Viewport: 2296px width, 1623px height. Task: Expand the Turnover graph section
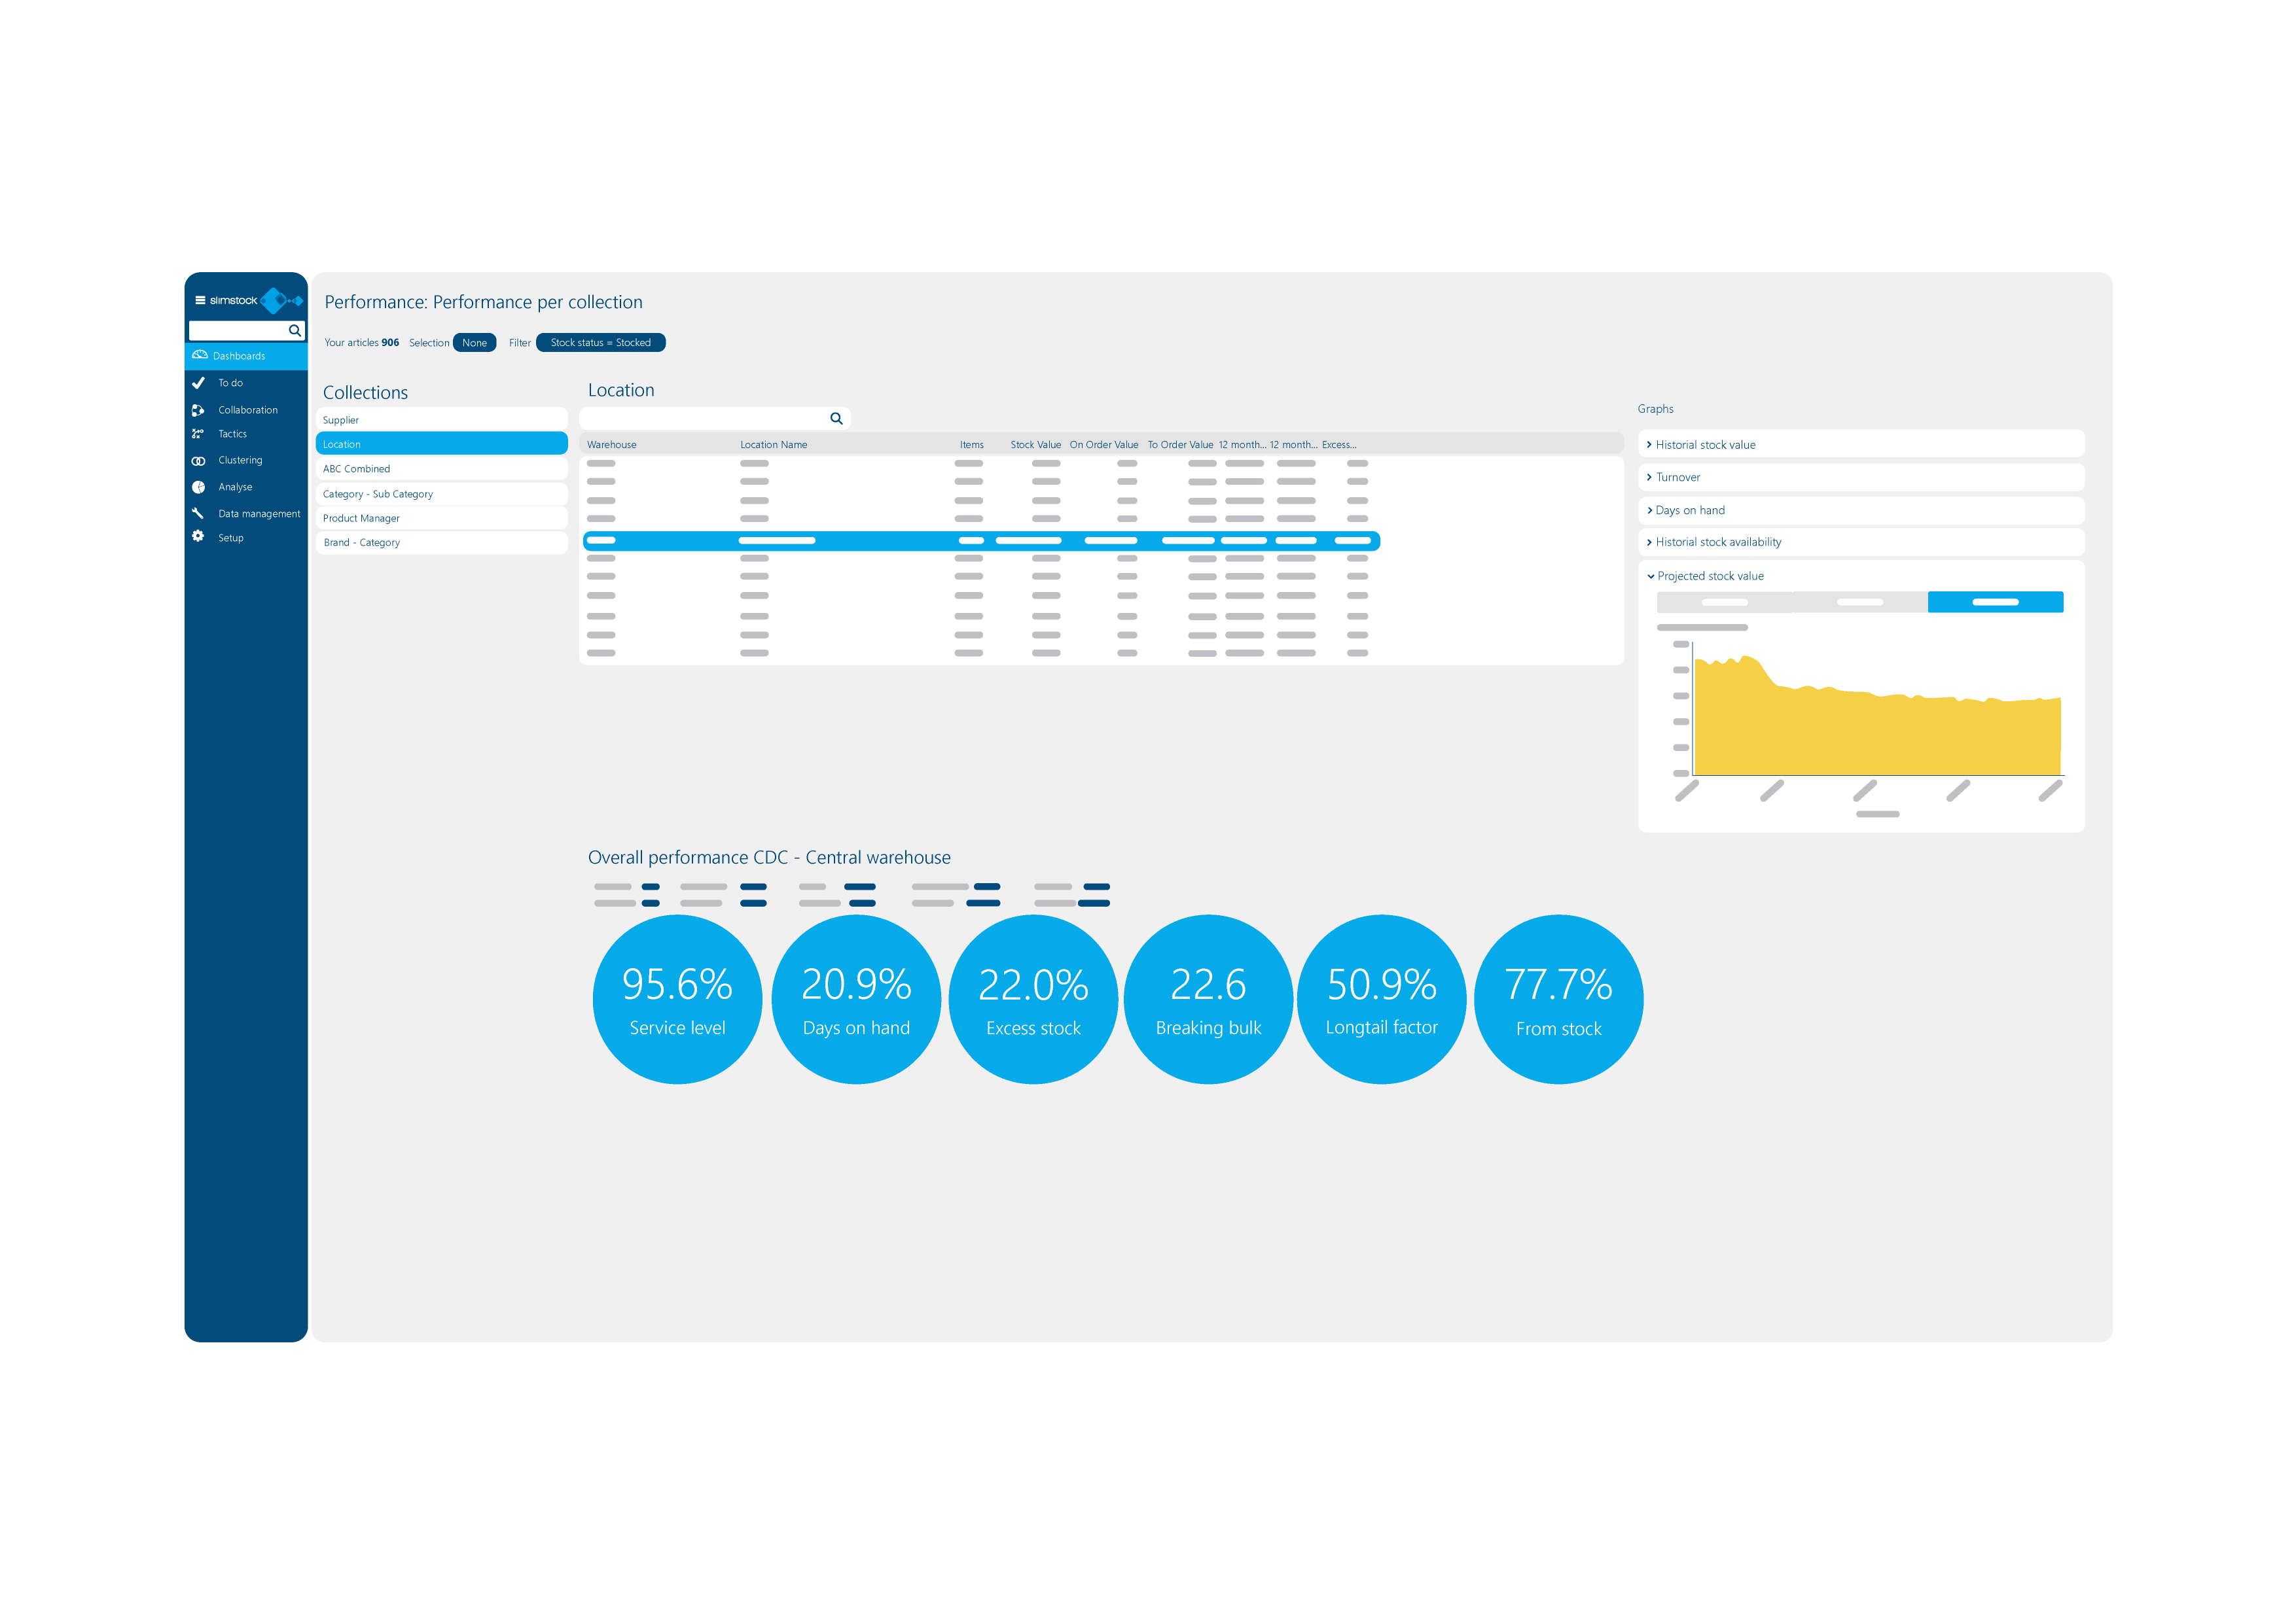pyautogui.click(x=1677, y=478)
